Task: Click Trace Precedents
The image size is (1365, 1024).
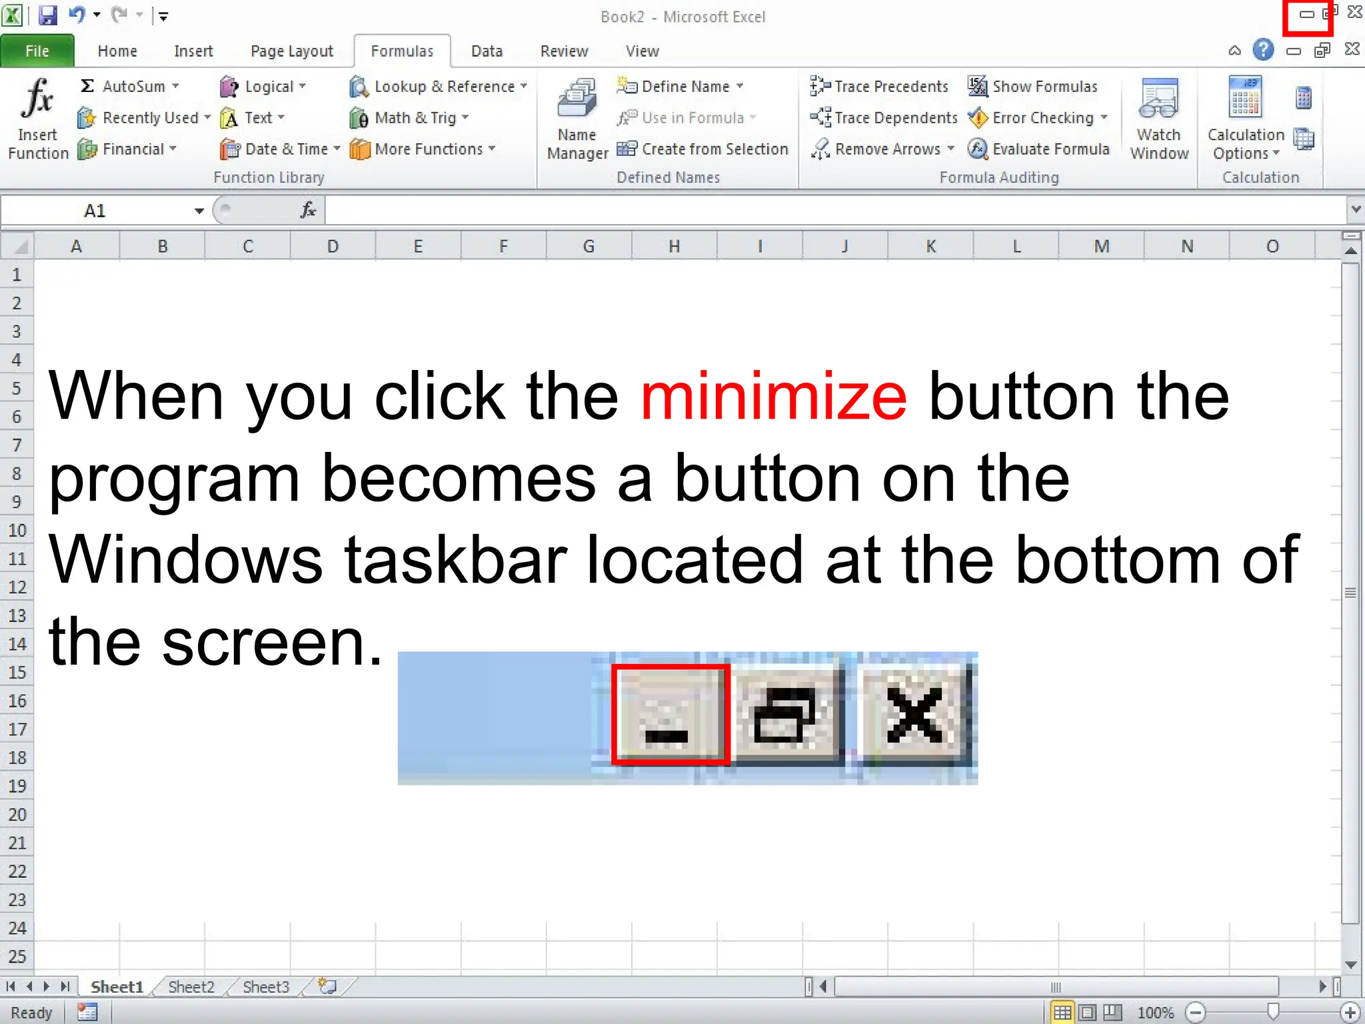Action: pos(879,86)
